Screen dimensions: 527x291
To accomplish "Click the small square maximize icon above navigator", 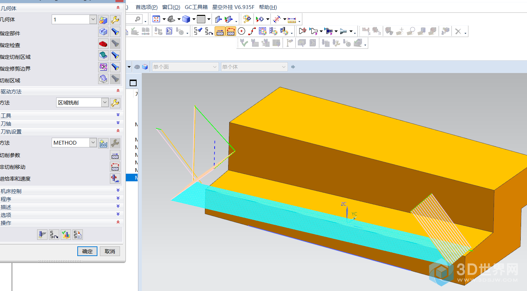I will click(133, 83).
